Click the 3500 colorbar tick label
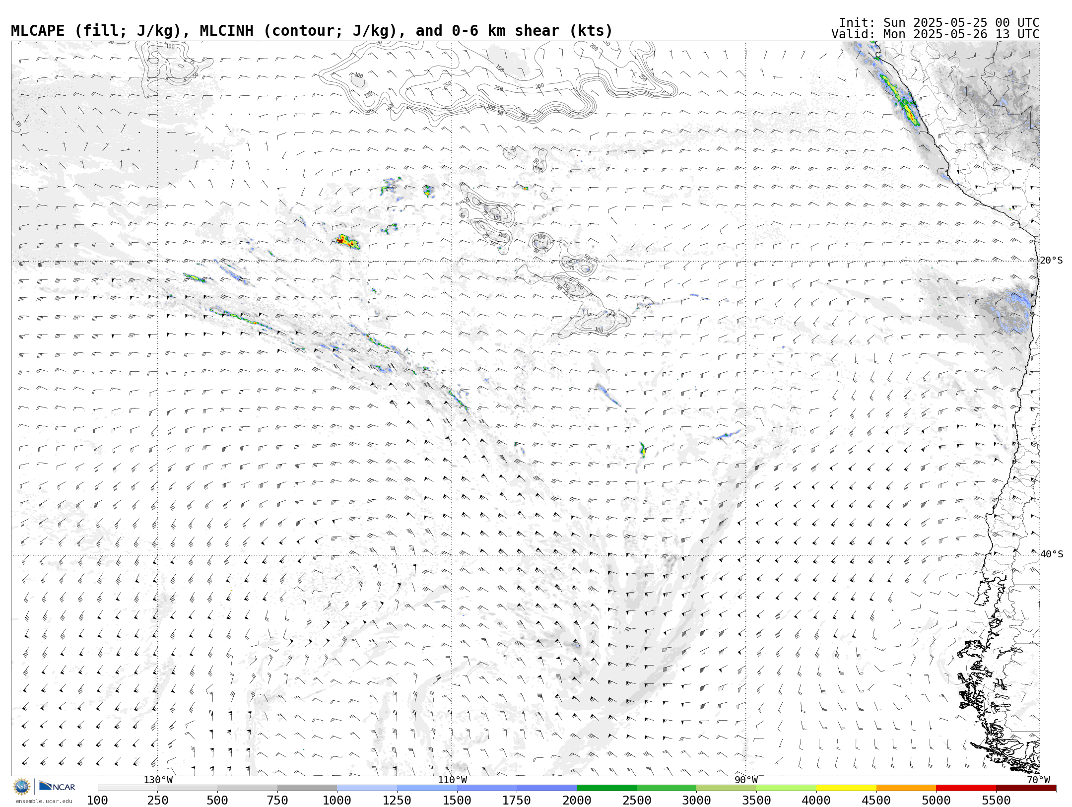The image size is (1072, 807). tap(756, 801)
